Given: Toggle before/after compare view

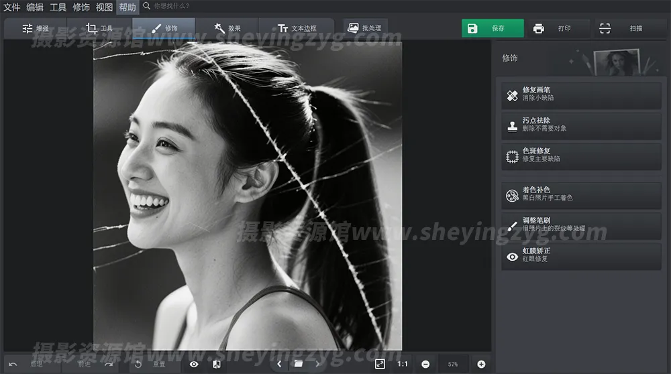Looking at the screenshot, I should click(x=216, y=364).
